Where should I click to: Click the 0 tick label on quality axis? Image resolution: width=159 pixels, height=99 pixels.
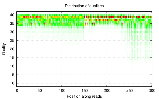[13, 83]
